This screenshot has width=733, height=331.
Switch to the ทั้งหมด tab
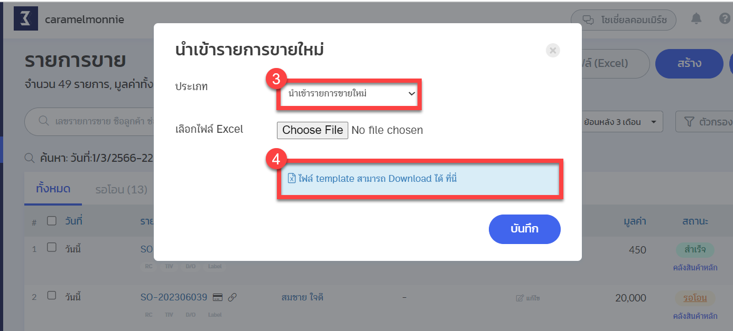pos(53,189)
